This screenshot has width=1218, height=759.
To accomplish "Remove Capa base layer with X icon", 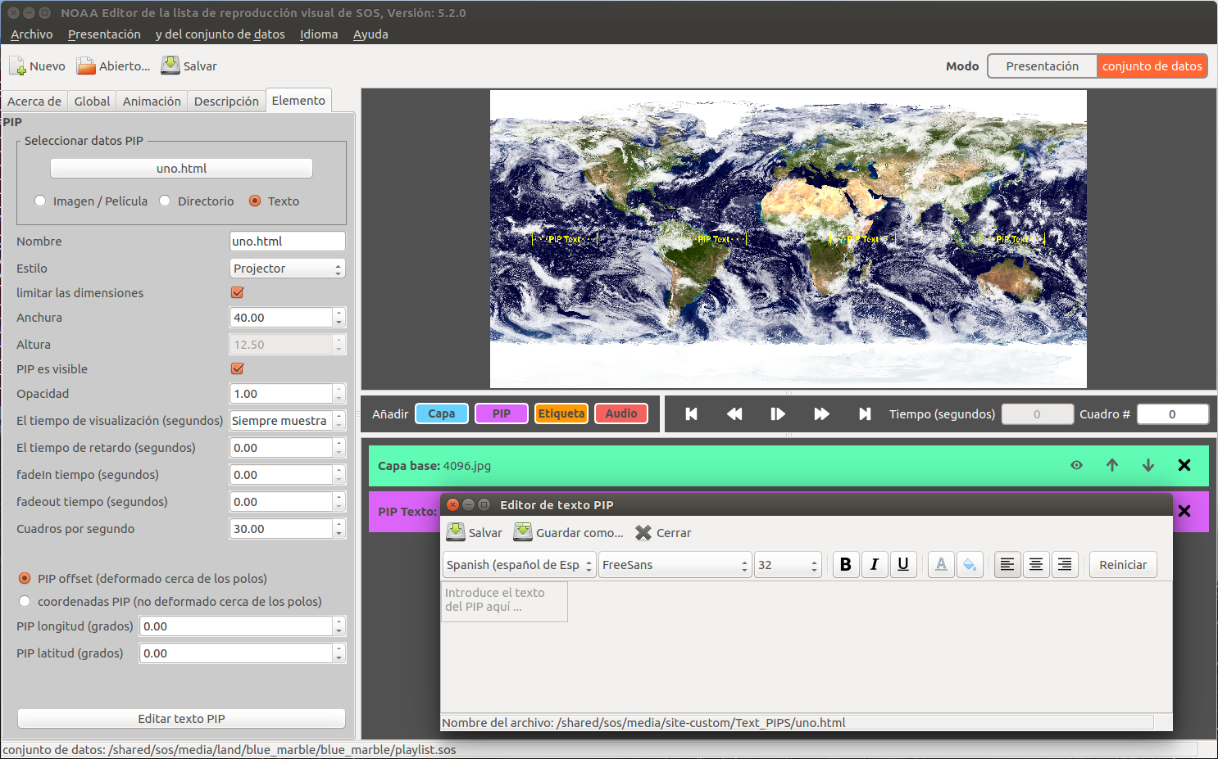I will [x=1184, y=465].
